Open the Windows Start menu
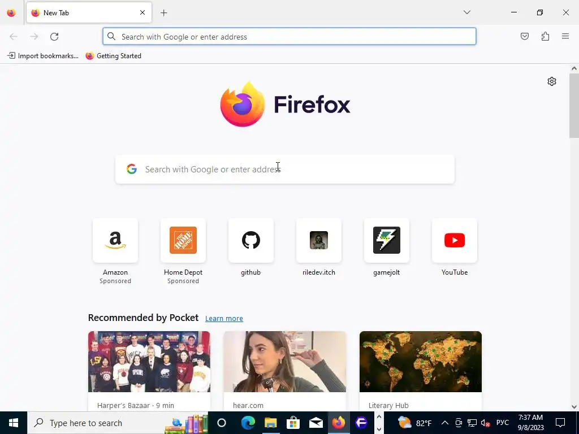 pos(14,423)
